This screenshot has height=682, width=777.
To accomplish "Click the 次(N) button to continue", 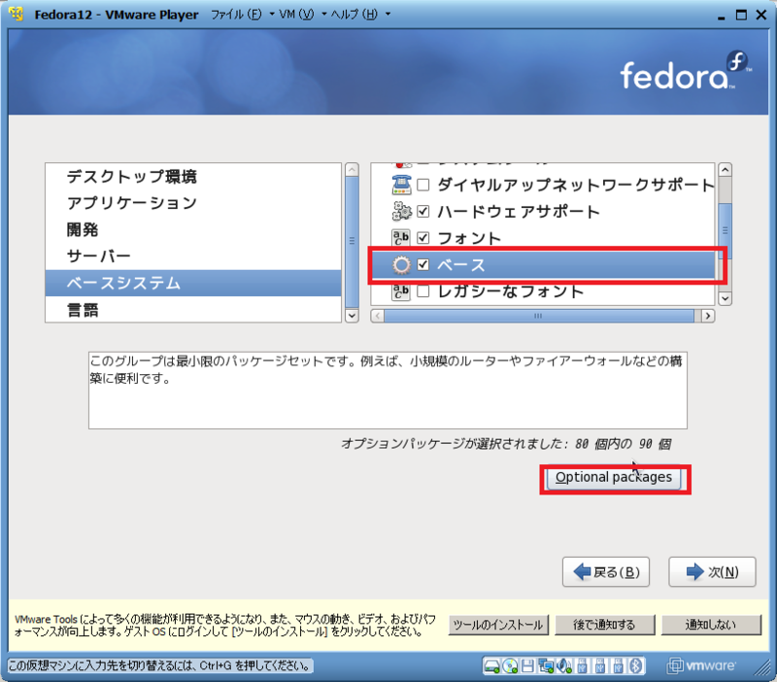I will pyautogui.click(x=712, y=571).
